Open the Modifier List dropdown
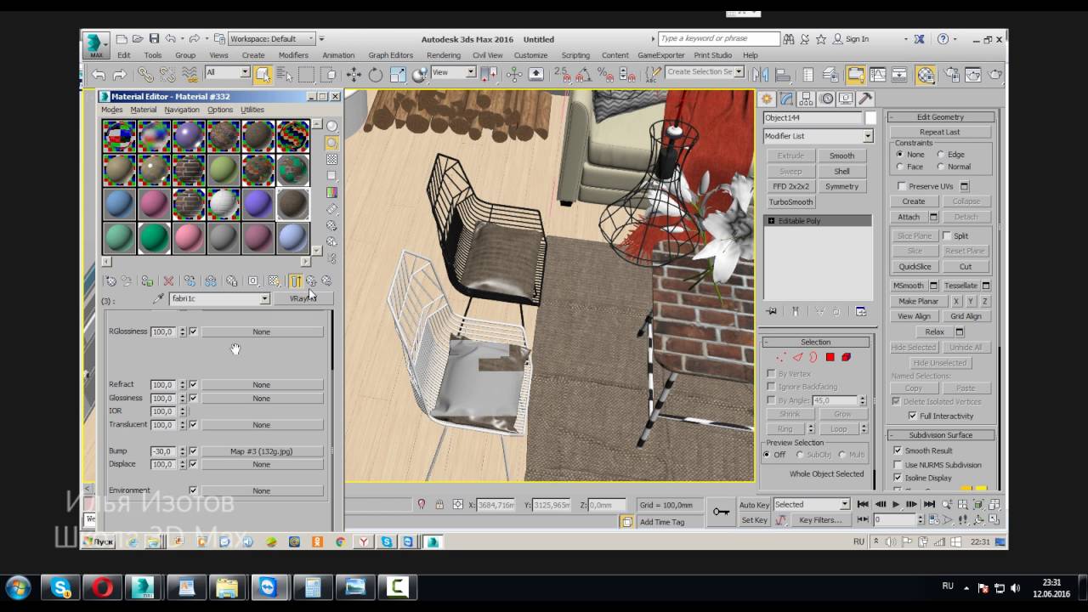Image resolution: width=1088 pixels, height=612 pixels. (x=818, y=136)
